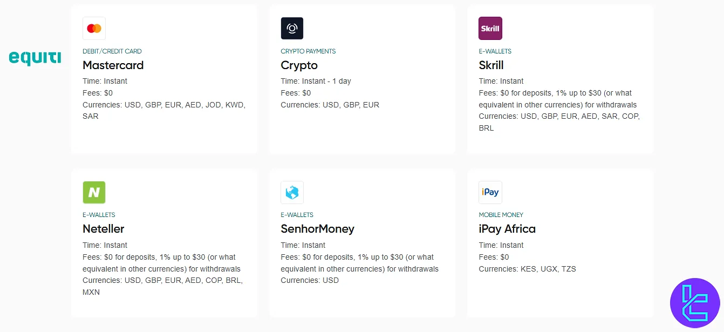
Task: Click the MOBILE MONEY category label
Action: point(501,214)
